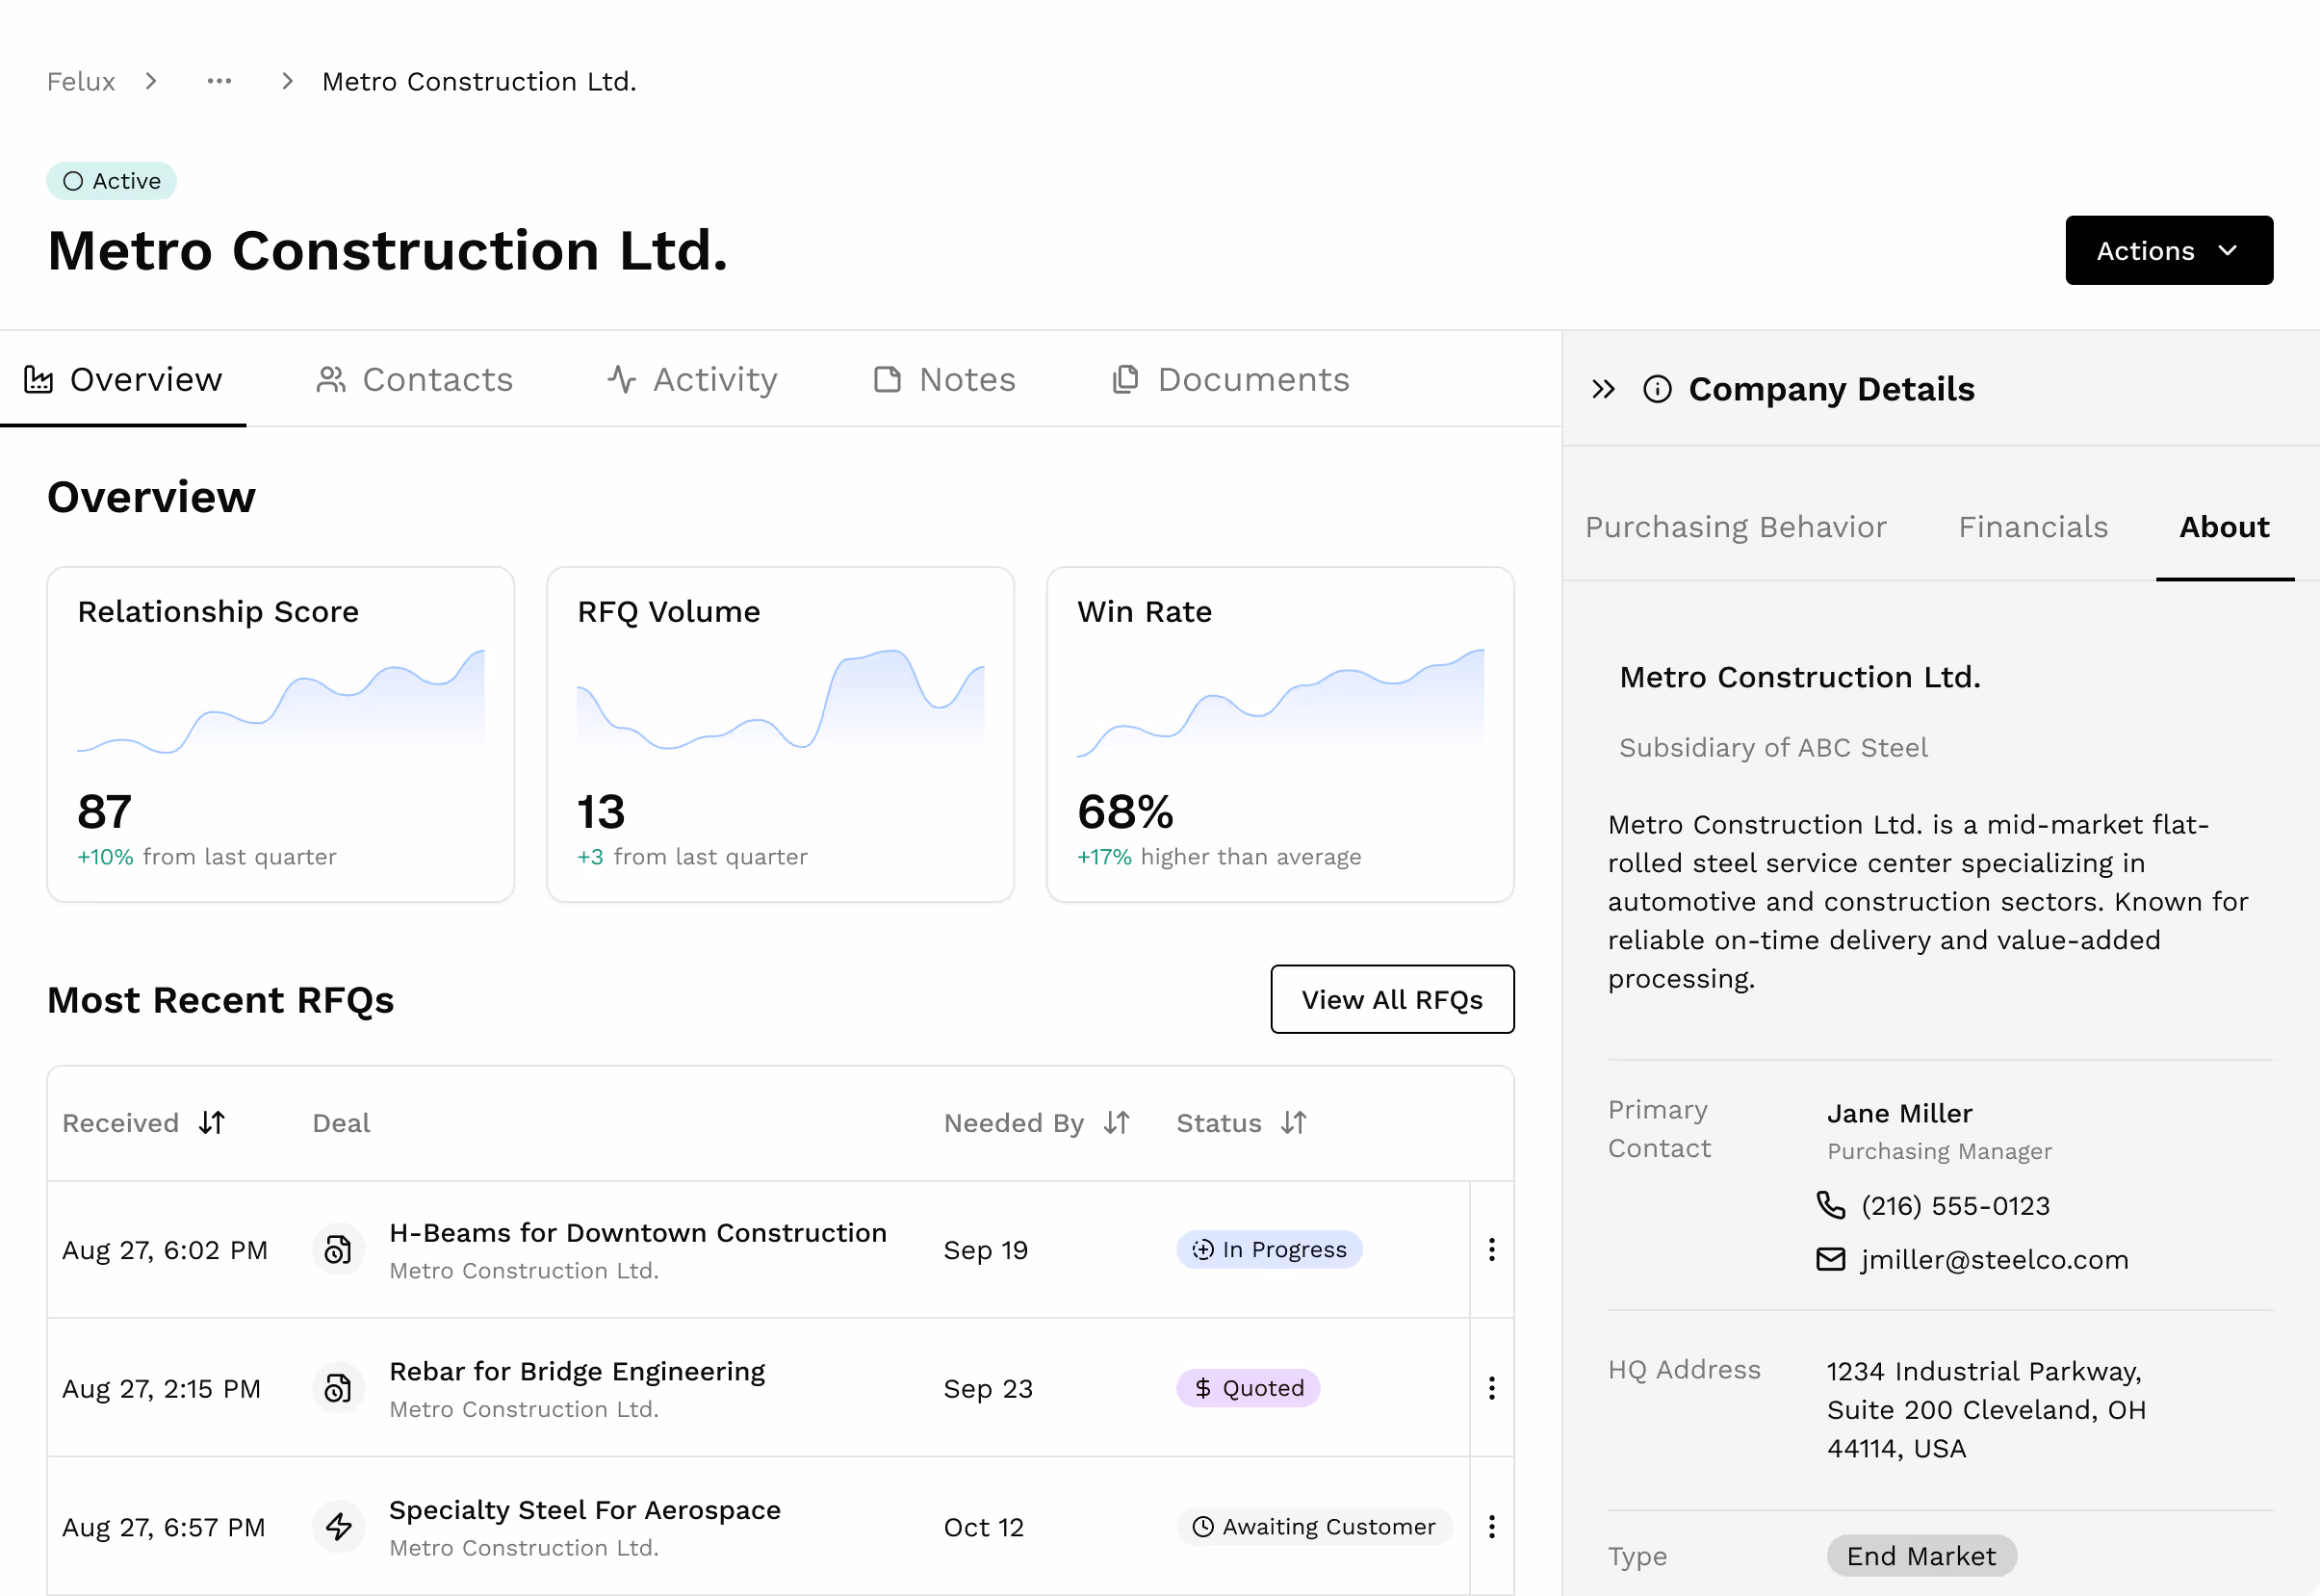2320x1596 pixels.
Task: Click the deal icon next to H-Beams for Downtown Construction
Action: [x=339, y=1249]
